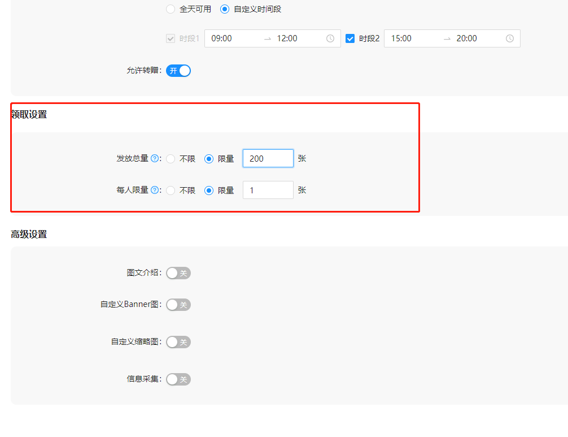Viewport: 568px width, 437px height.
Task: Click the 09:00 start time field
Action: click(x=220, y=38)
